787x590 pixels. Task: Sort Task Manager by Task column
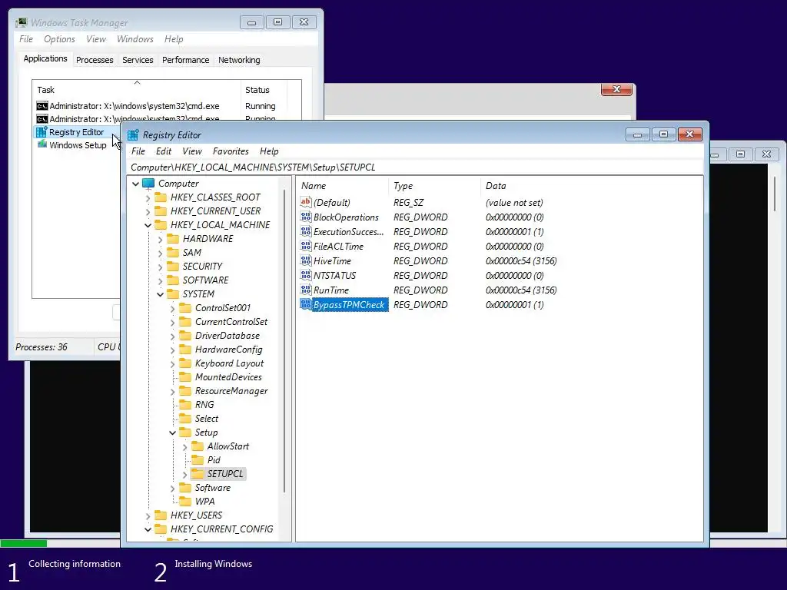tap(137, 90)
